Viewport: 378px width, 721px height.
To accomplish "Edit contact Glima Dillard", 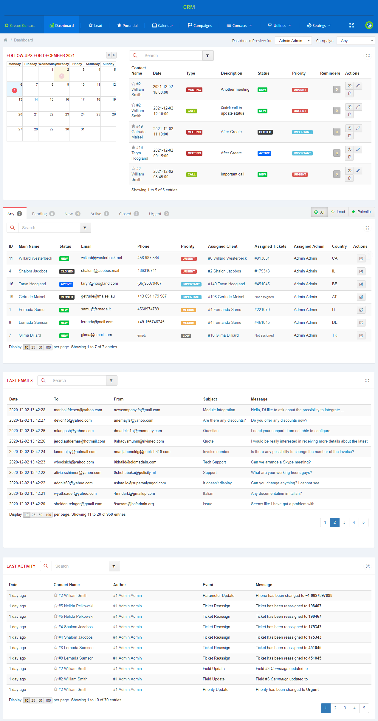I will pos(361,335).
